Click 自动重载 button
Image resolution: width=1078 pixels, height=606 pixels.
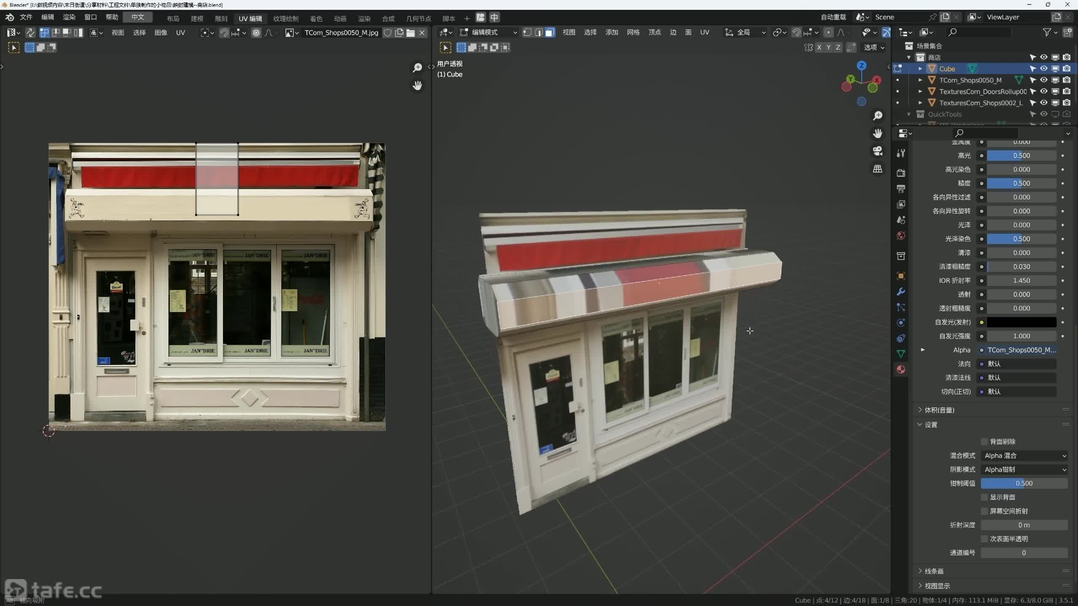click(x=833, y=17)
